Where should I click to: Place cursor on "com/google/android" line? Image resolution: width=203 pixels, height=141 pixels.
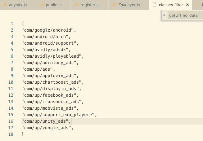coord(48,30)
